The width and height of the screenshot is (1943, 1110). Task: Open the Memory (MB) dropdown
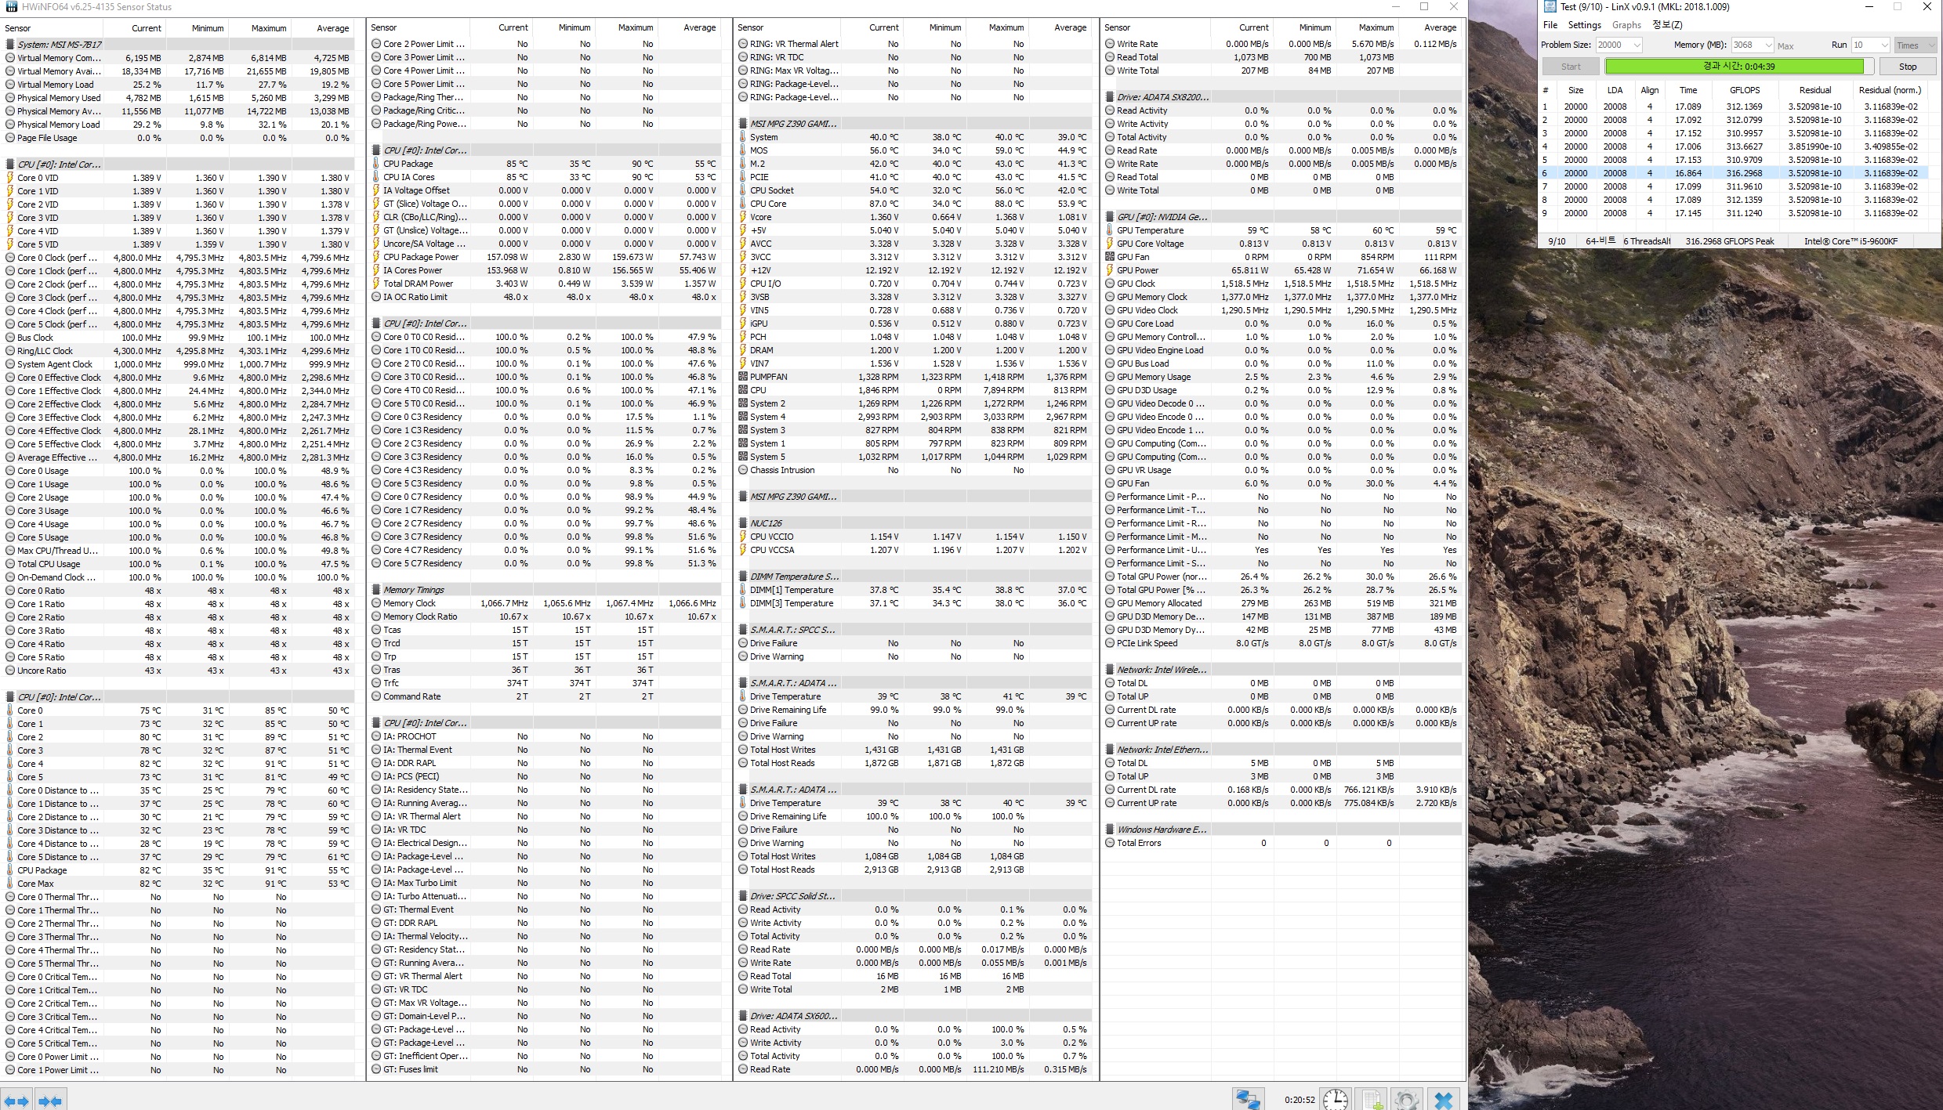[1768, 45]
